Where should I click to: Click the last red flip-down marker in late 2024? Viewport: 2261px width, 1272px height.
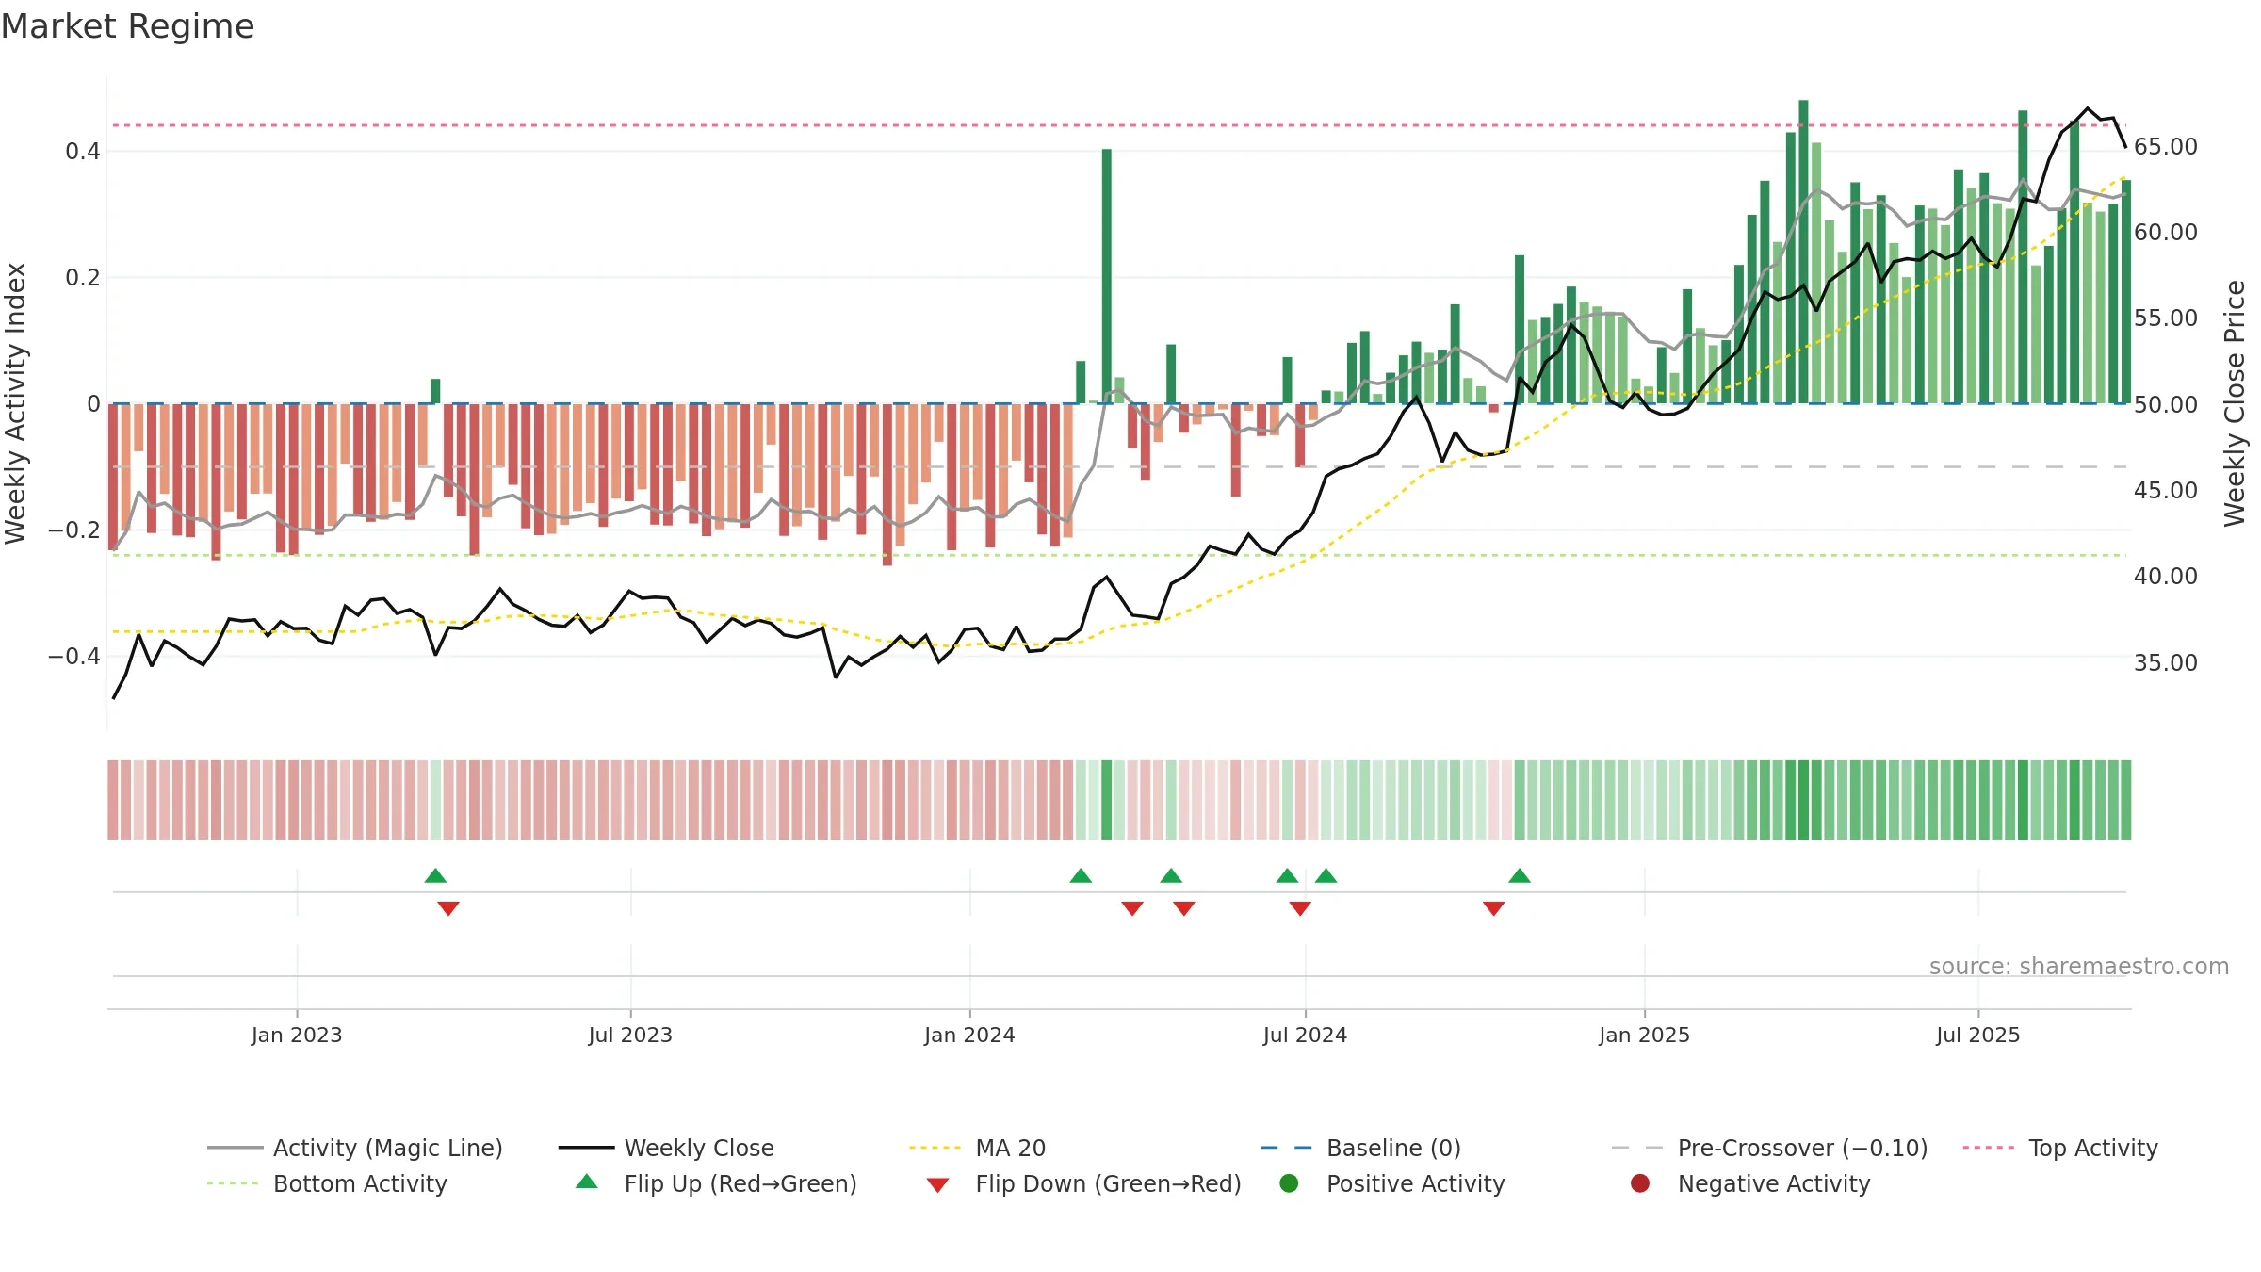1493,908
